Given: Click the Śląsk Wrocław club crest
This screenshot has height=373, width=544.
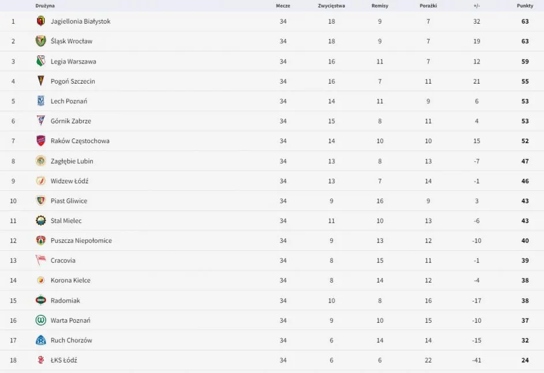Looking at the screenshot, I should [x=40, y=41].
